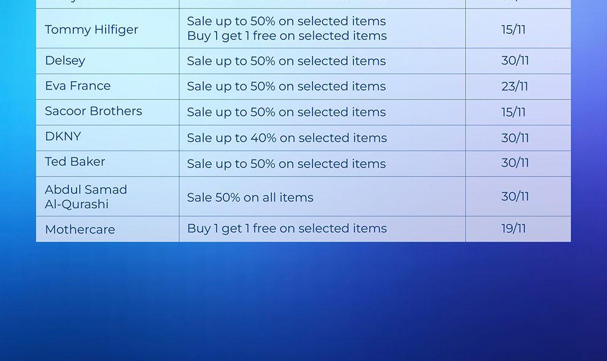The width and height of the screenshot is (607, 361).
Task: Click the Ted Baker sale offer text
Action: click(x=287, y=163)
